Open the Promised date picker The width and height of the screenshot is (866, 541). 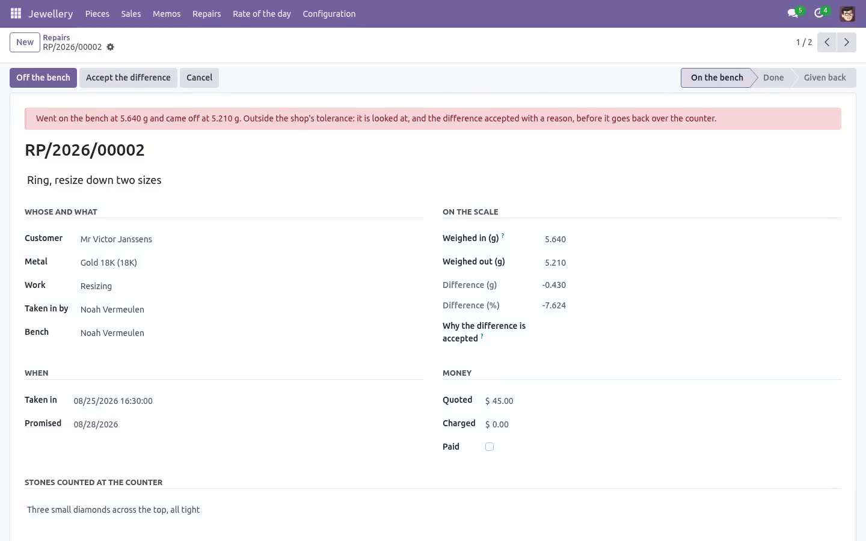coord(247,424)
